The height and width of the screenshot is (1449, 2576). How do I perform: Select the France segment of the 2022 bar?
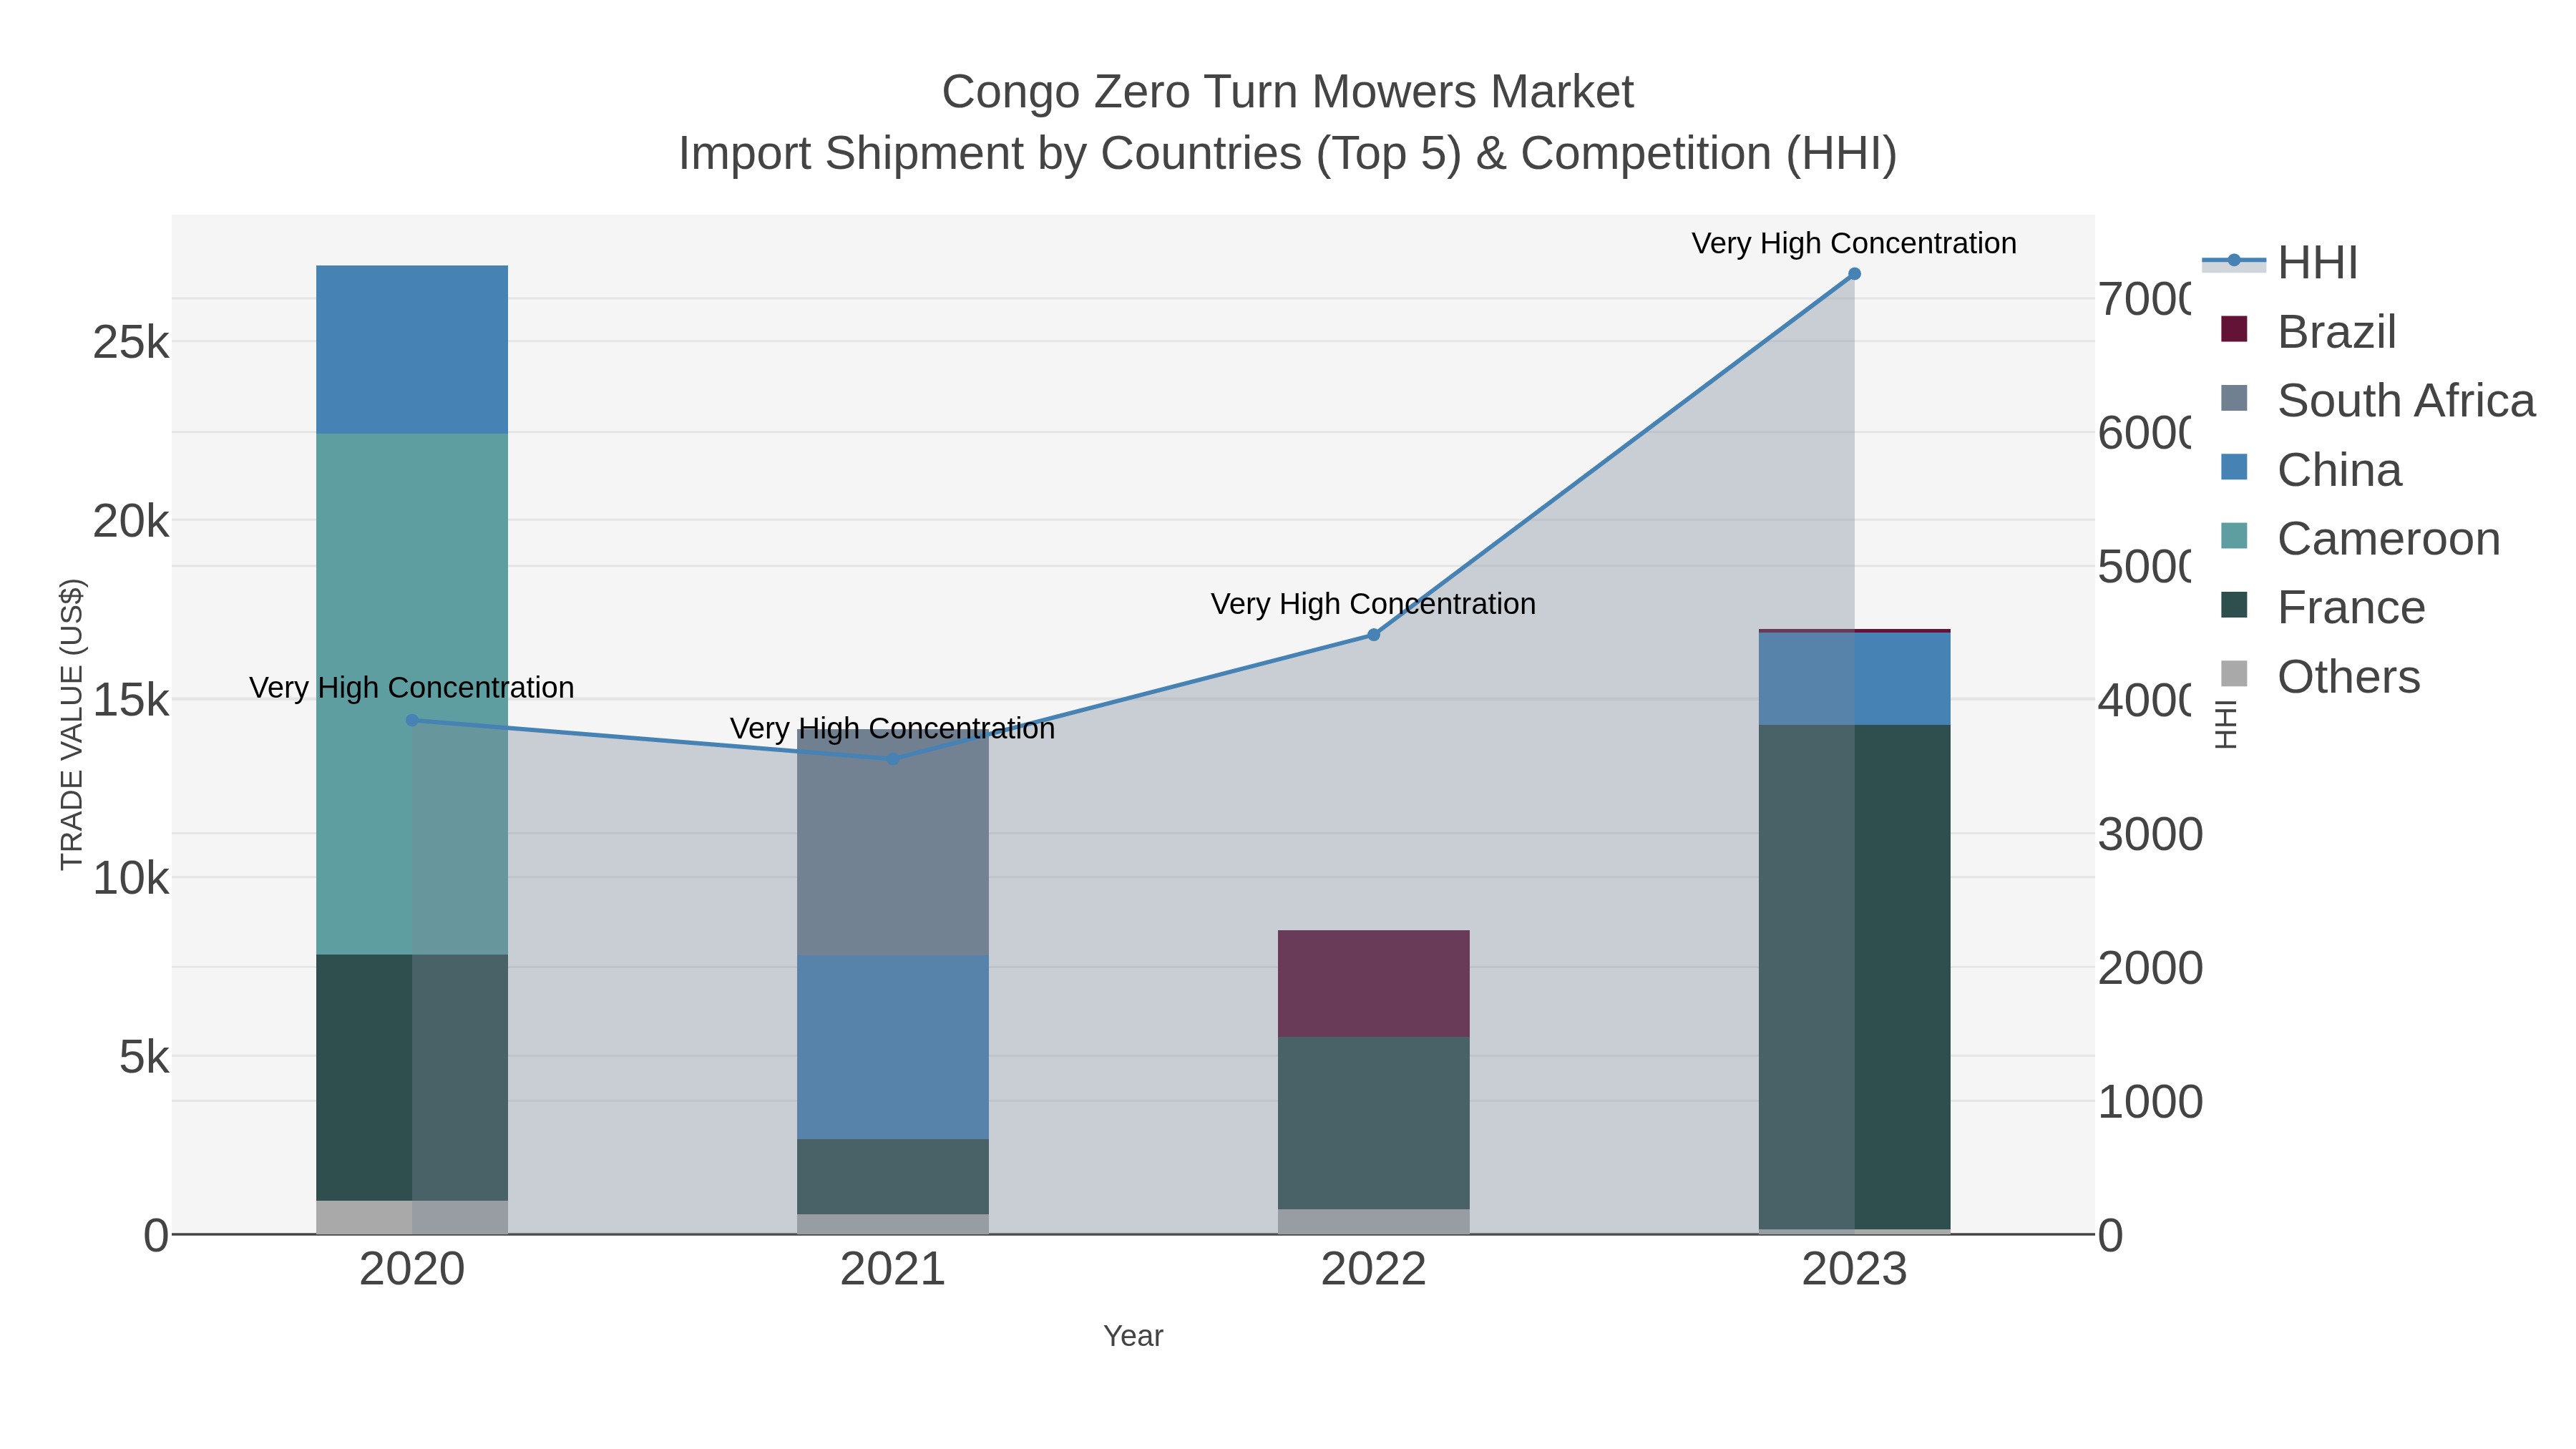[1373, 1123]
